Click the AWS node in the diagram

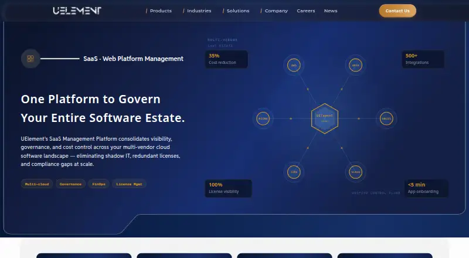click(294, 65)
